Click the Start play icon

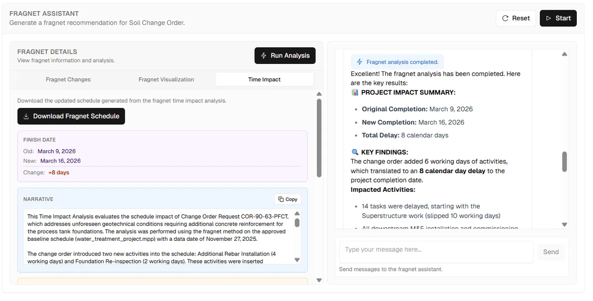tap(549, 18)
